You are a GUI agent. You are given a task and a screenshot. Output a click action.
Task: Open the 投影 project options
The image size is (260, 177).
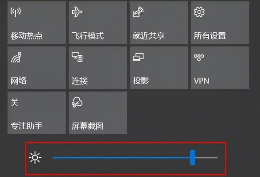click(x=159, y=68)
